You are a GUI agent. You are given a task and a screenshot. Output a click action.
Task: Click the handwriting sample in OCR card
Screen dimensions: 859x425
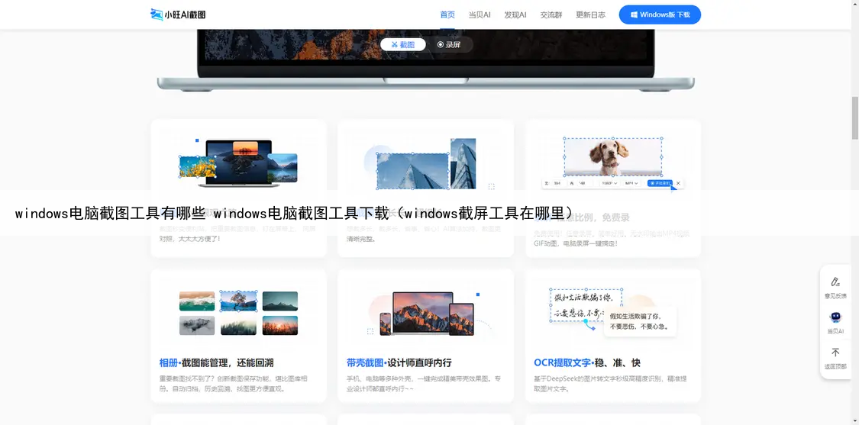pyautogui.click(x=585, y=304)
